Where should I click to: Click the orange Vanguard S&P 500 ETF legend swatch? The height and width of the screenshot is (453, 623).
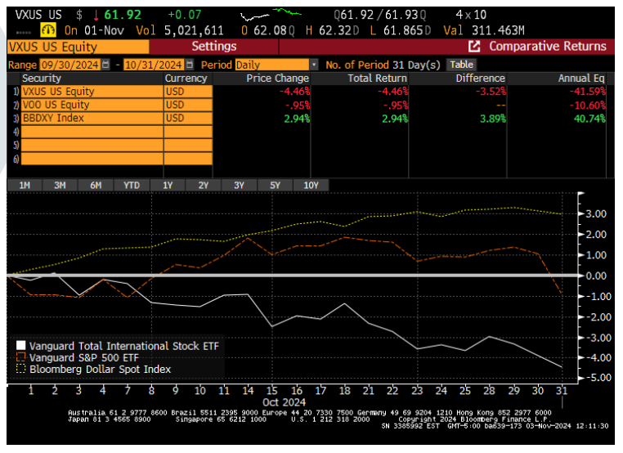(20, 357)
